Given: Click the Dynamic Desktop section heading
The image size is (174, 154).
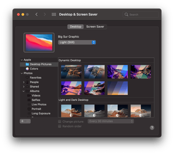Looking at the screenshot, I should point(70,60).
